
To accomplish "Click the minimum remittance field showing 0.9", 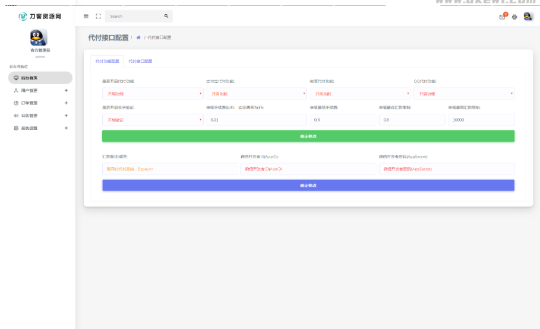I will pos(412,120).
